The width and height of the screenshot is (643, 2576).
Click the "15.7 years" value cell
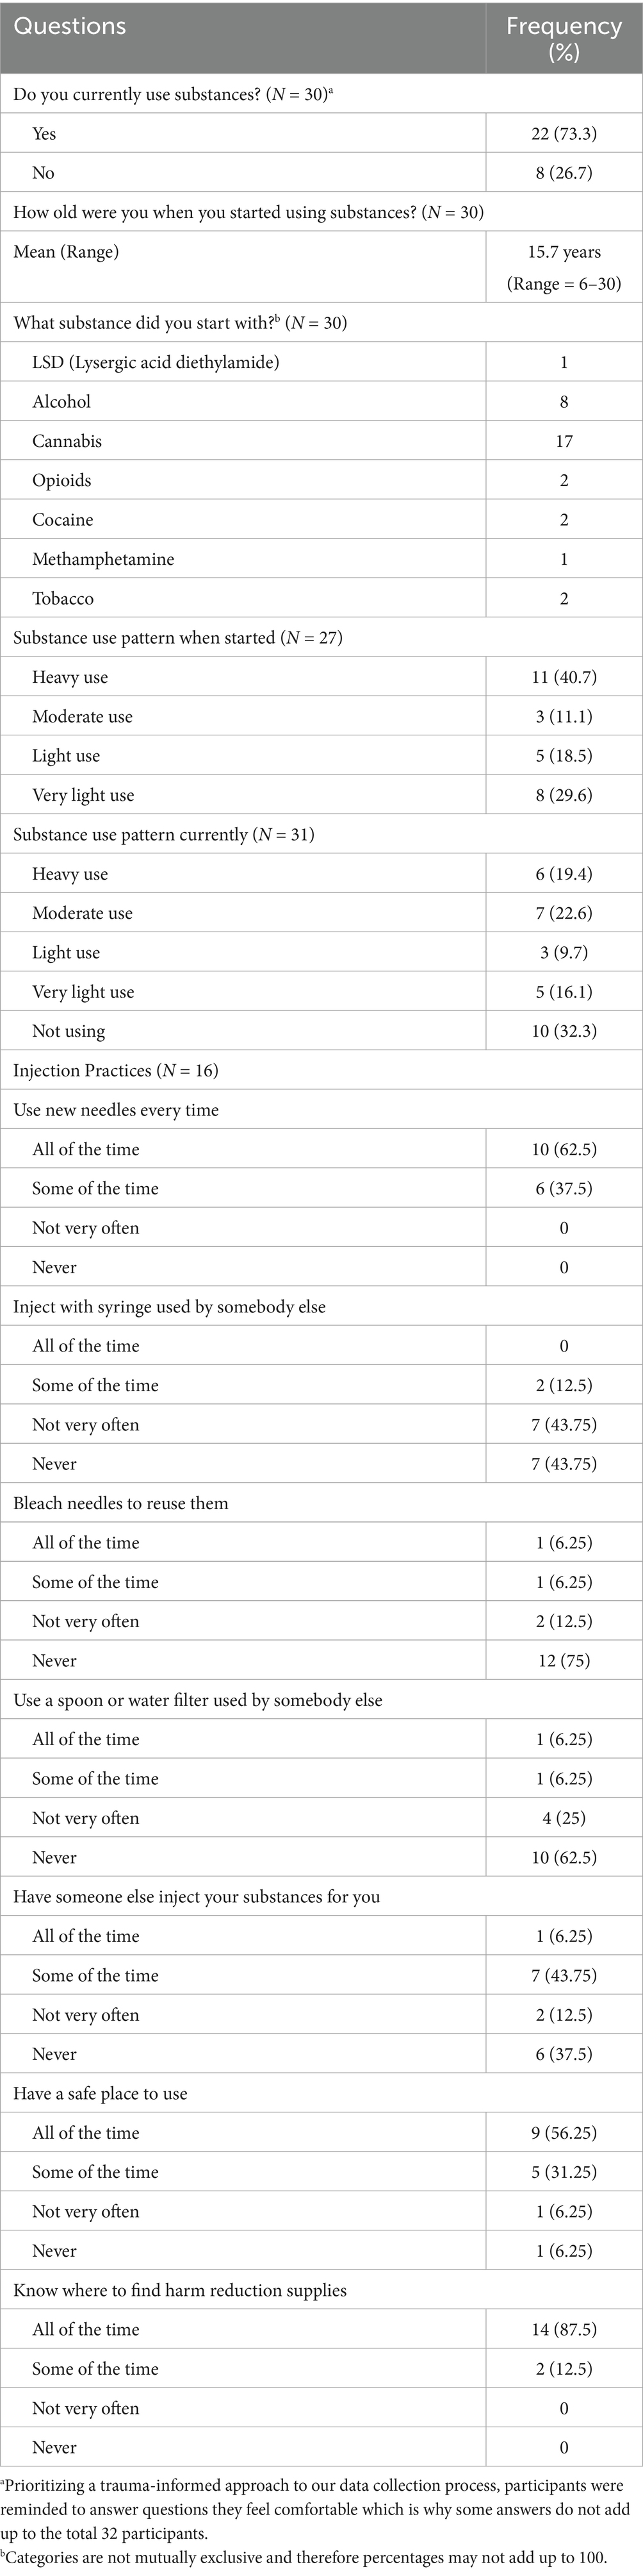pos(563,252)
